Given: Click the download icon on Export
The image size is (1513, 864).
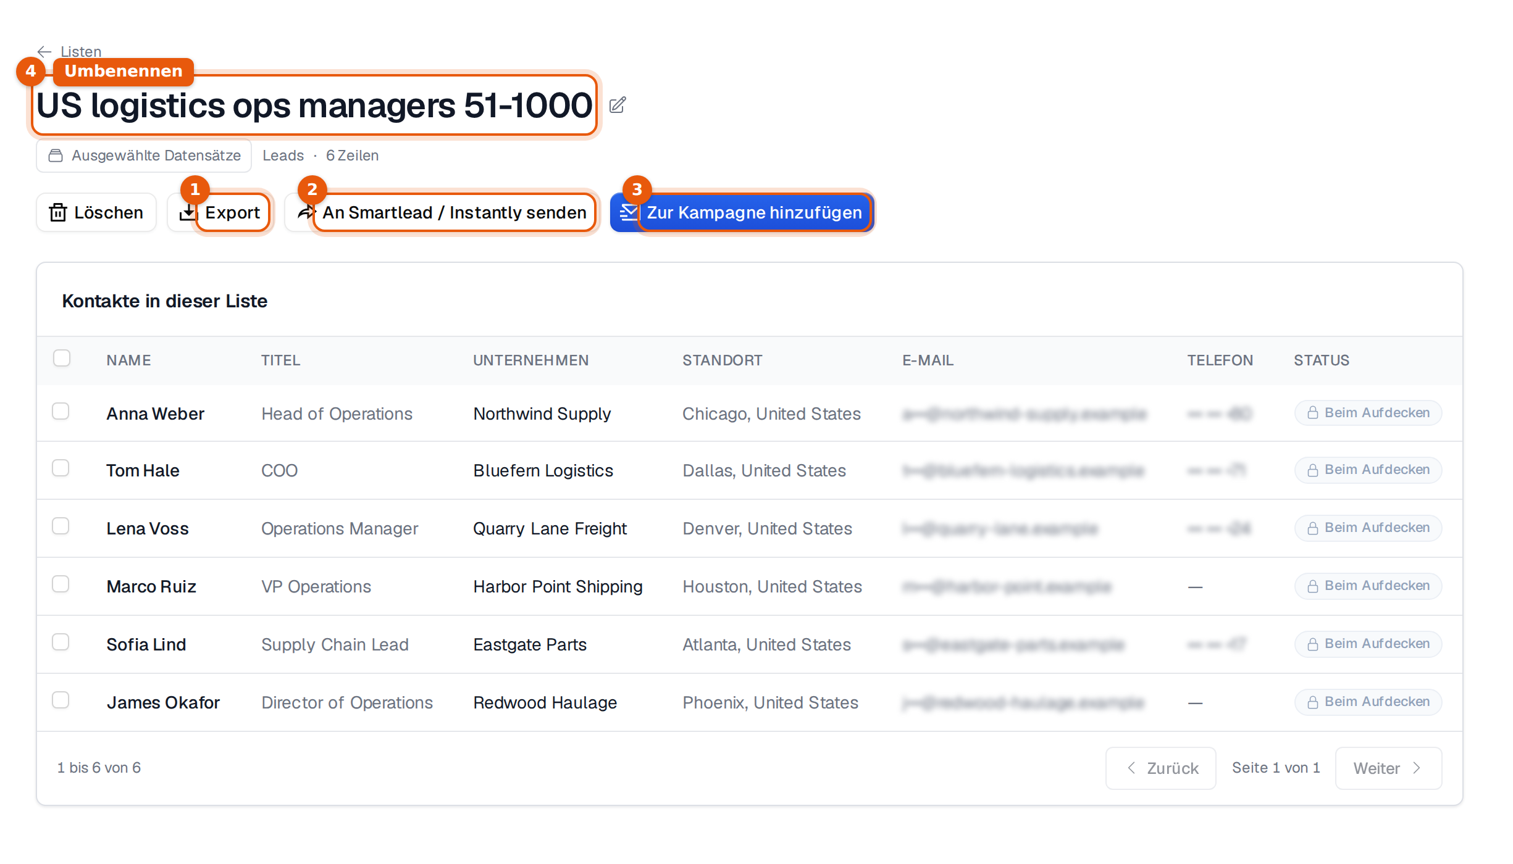Looking at the screenshot, I should 187,212.
